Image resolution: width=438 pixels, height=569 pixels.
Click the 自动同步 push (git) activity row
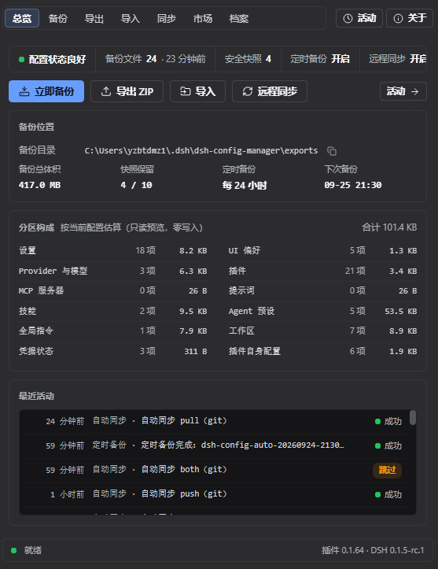pyautogui.click(x=215, y=494)
